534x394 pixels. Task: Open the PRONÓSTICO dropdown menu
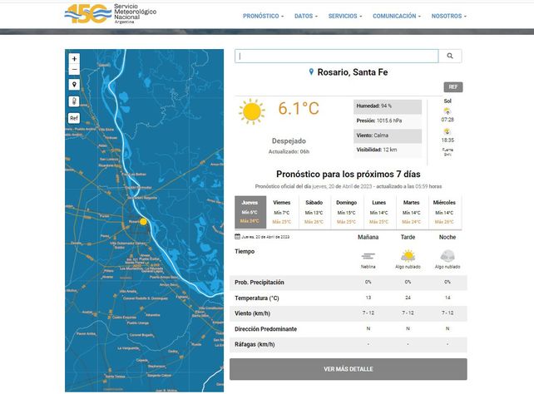263,16
